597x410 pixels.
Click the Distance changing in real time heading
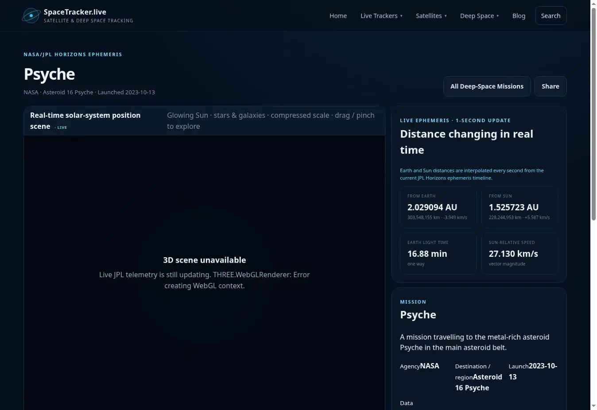point(466,142)
